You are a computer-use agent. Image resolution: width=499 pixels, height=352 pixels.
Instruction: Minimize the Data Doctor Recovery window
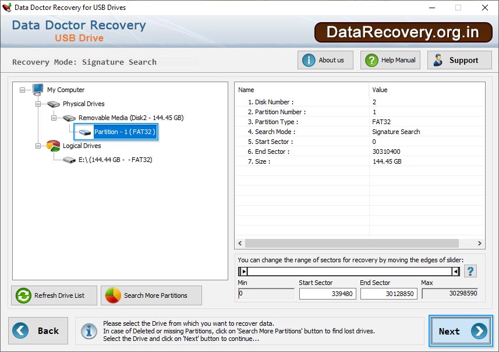coord(432,8)
